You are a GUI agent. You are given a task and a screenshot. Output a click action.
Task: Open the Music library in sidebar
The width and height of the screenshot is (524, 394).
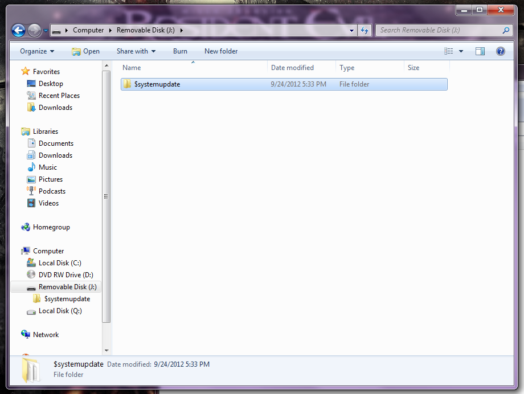click(48, 167)
